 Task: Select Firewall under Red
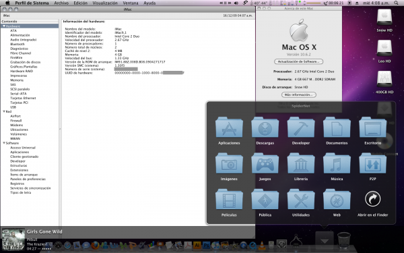[x=15, y=121]
